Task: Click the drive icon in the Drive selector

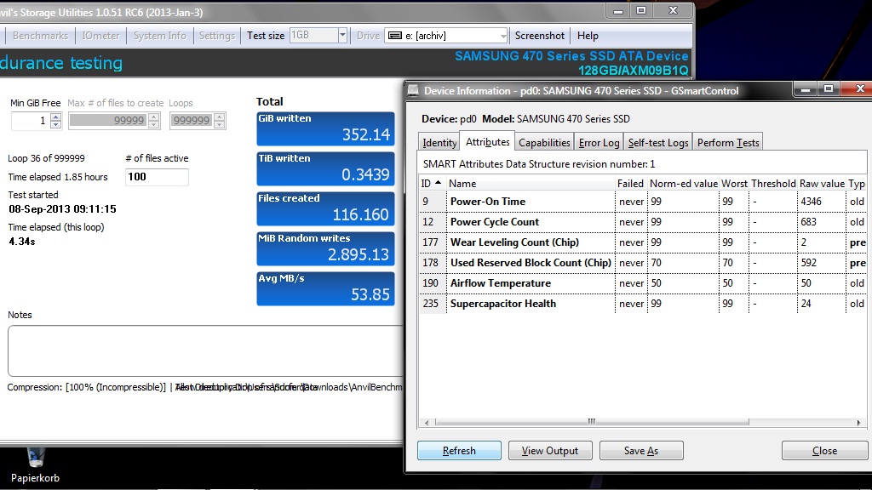Action: coord(395,36)
